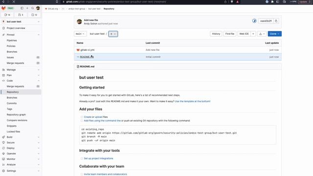Open the user avatar menu in sidebar
Viewport: 313px width, 176px height.
pos(38,8)
